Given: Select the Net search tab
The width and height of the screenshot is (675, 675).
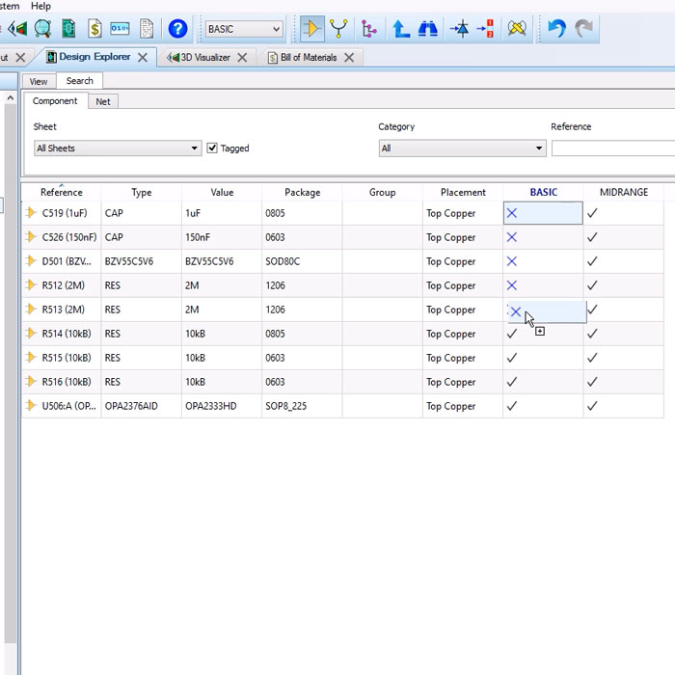Looking at the screenshot, I should click(x=103, y=101).
